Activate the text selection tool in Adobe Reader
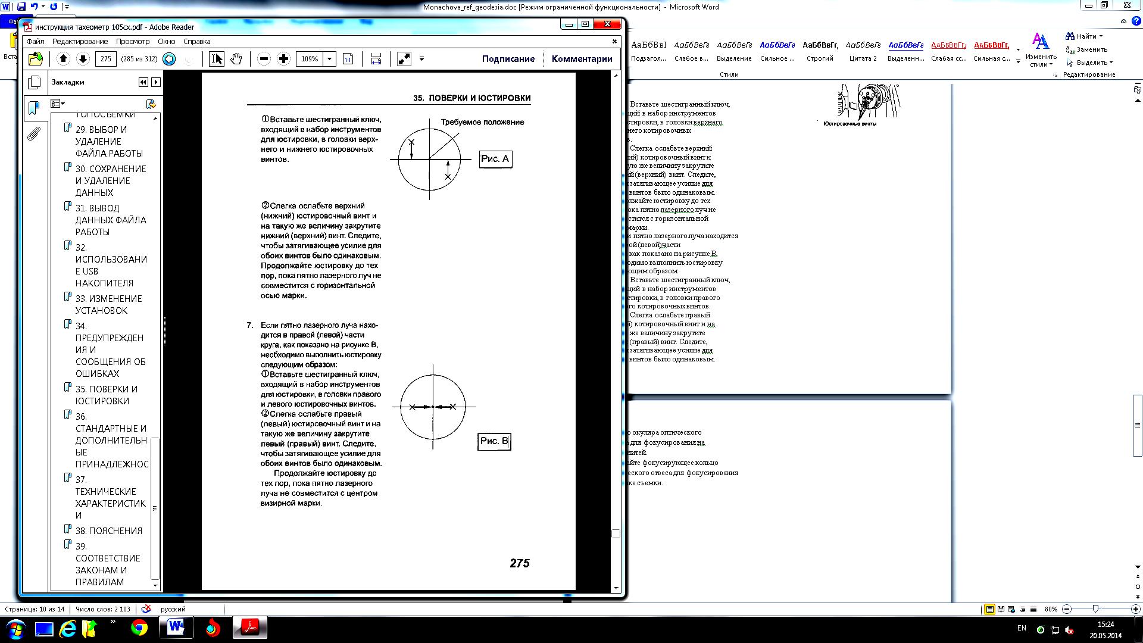1143x643 pixels. point(217,58)
